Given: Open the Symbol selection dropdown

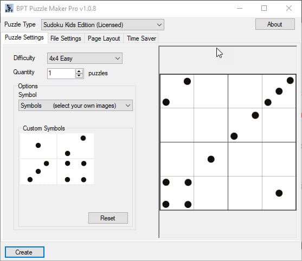Looking at the screenshot, I should (x=75, y=106).
